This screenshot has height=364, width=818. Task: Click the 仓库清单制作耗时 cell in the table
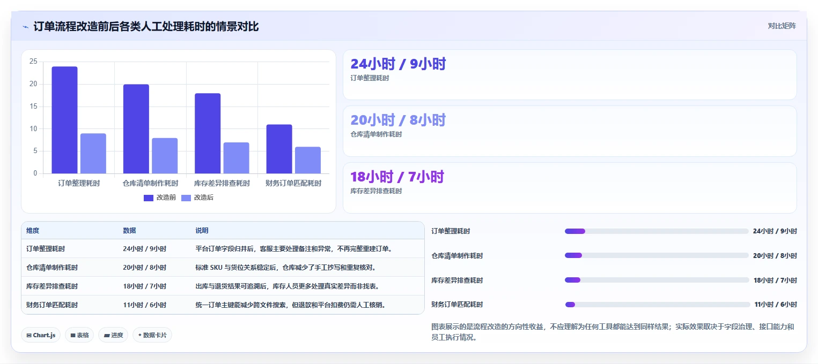click(x=52, y=268)
